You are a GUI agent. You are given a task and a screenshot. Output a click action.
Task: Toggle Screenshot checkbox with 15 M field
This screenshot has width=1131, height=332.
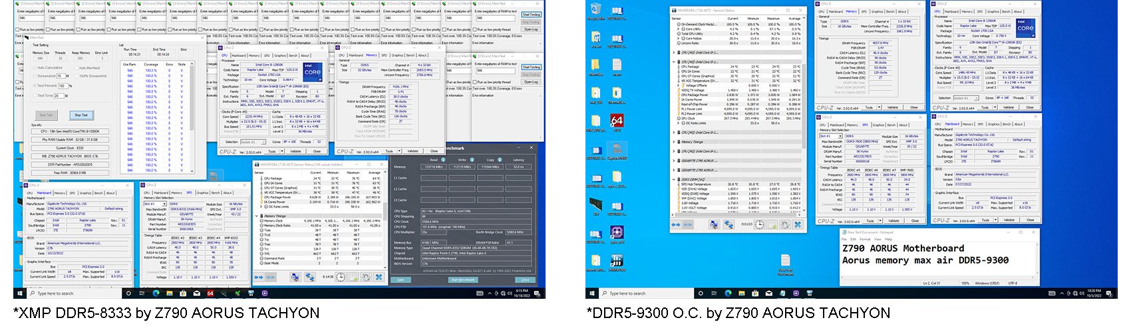(35, 76)
